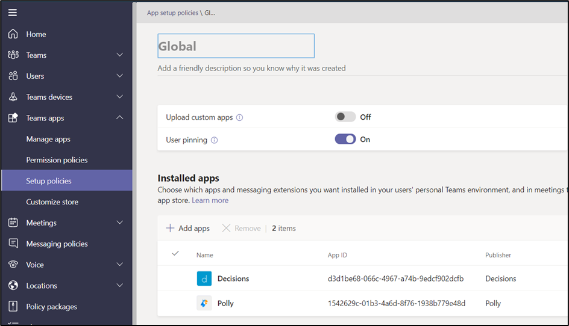Click the friendly description field
Image resolution: width=569 pixels, height=326 pixels.
251,68
